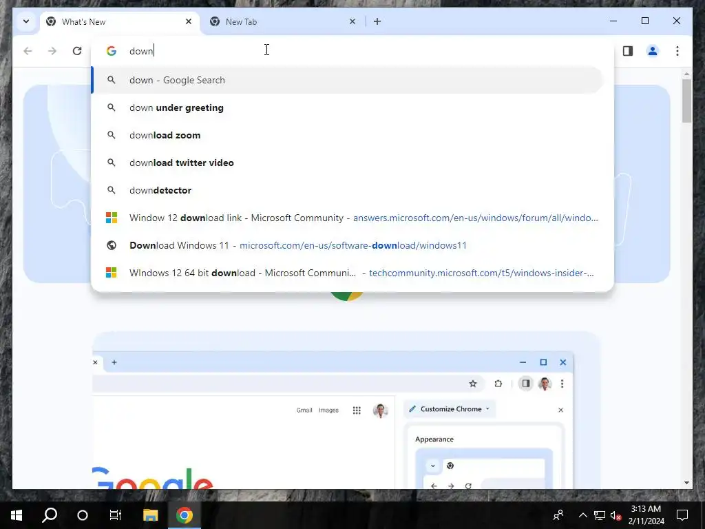The height and width of the screenshot is (529, 705).
Task: Click the illustrated side panel icon
Action: [525, 384]
